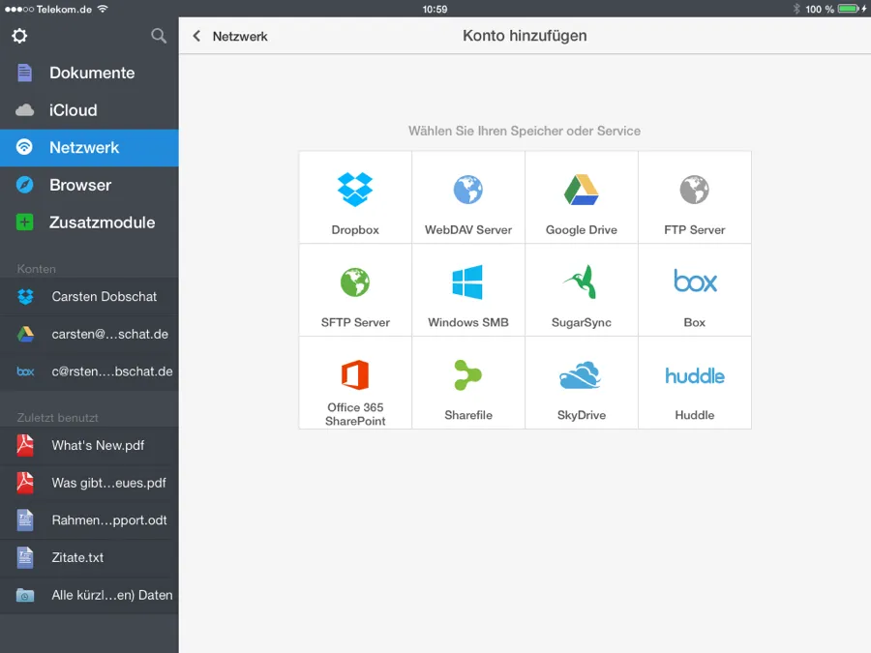The height and width of the screenshot is (653, 871).
Task: Choose the WebDAV Server globe icon
Action: coord(468,190)
